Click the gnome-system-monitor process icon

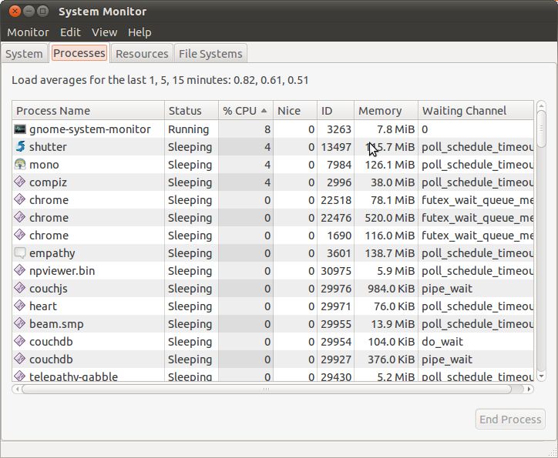point(19,129)
